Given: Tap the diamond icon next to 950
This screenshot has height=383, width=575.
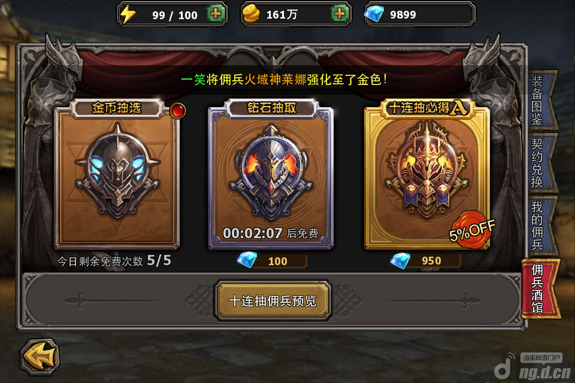Looking at the screenshot, I should pos(400,260).
